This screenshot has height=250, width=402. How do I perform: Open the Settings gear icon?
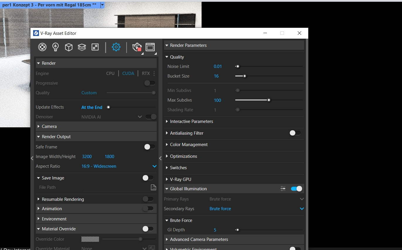[x=116, y=47]
